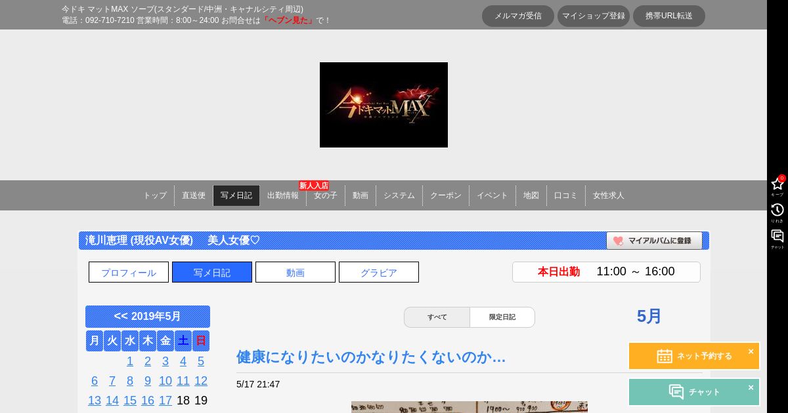Click the 「ヘブン見た」 red text in header
This screenshot has width=788, height=413.
tap(288, 20)
